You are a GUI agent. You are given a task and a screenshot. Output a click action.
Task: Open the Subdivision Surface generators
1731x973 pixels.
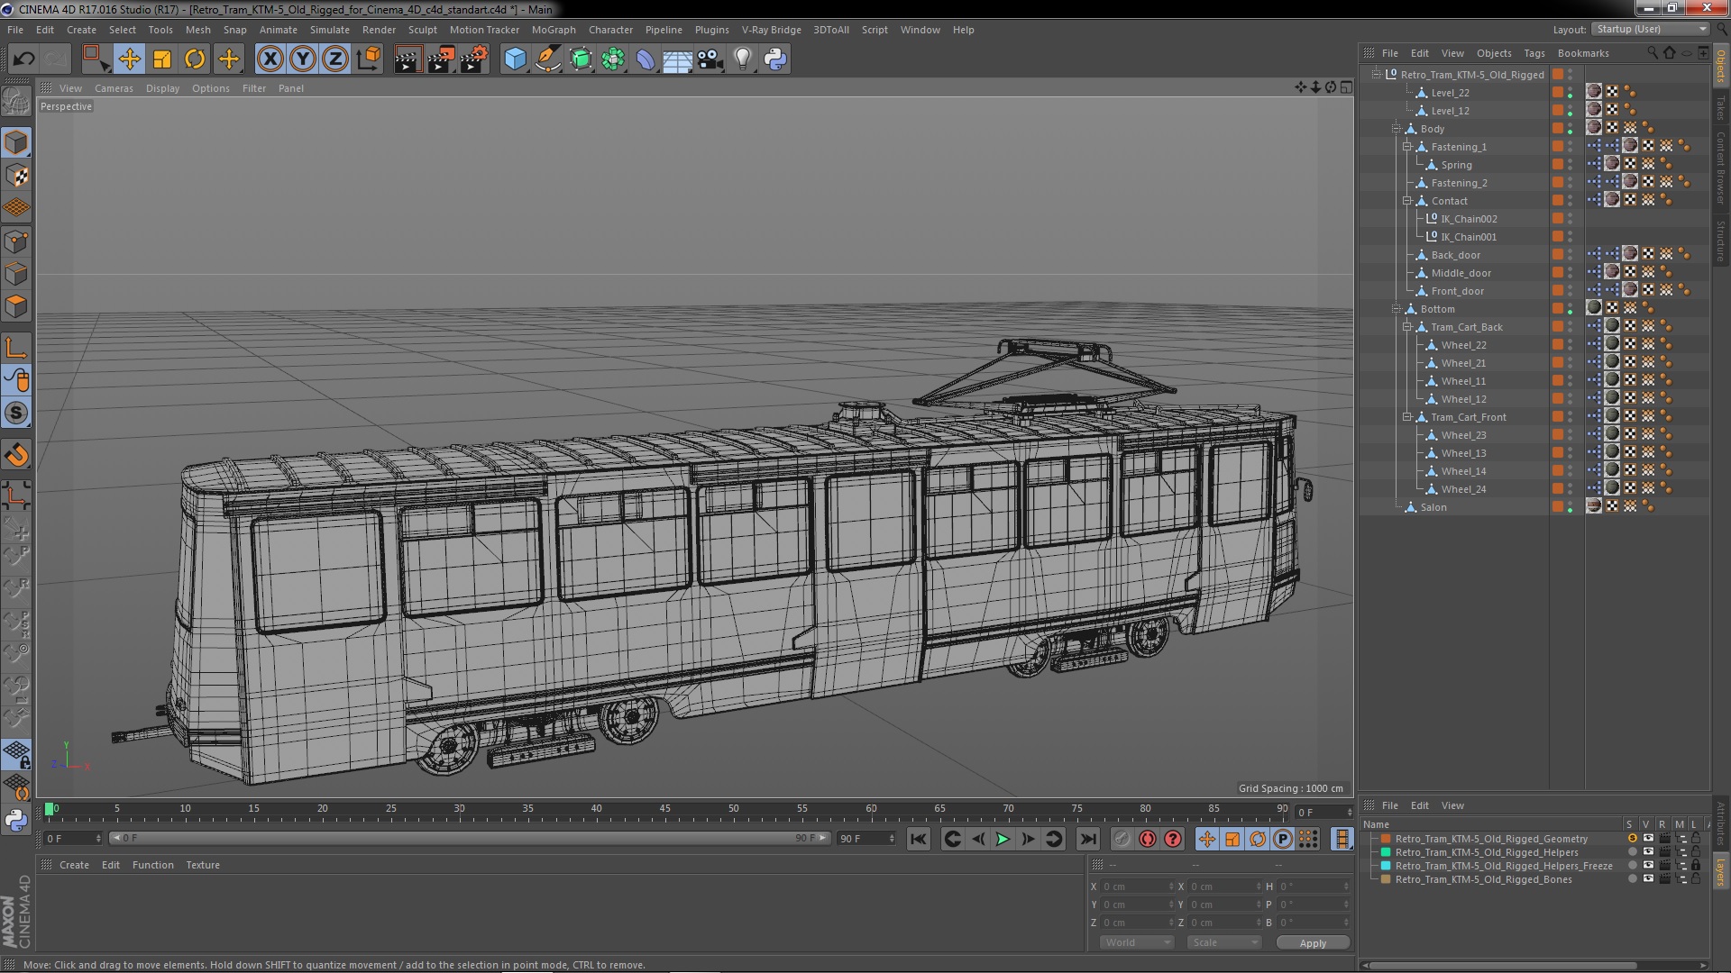(581, 59)
